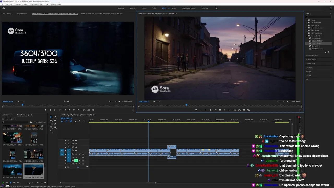Open timeline display settings wrench icon
Screen dimensions: 334x188
click(80, 121)
